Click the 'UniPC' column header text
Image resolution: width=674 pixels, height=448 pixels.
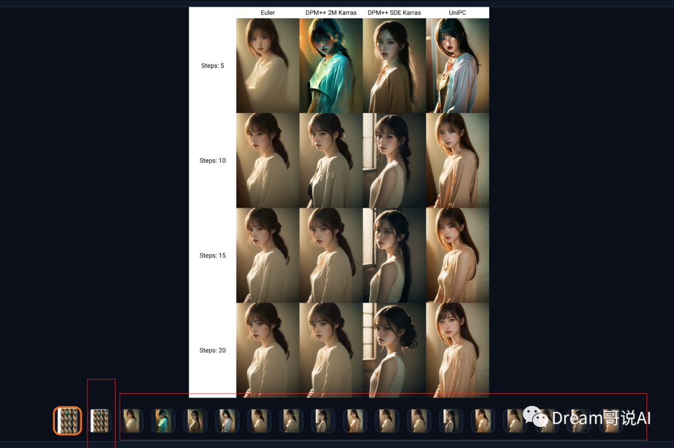click(457, 12)
